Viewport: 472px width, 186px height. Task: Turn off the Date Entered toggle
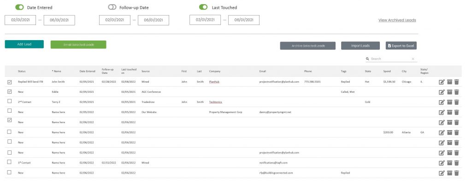[x=20, y=7]
